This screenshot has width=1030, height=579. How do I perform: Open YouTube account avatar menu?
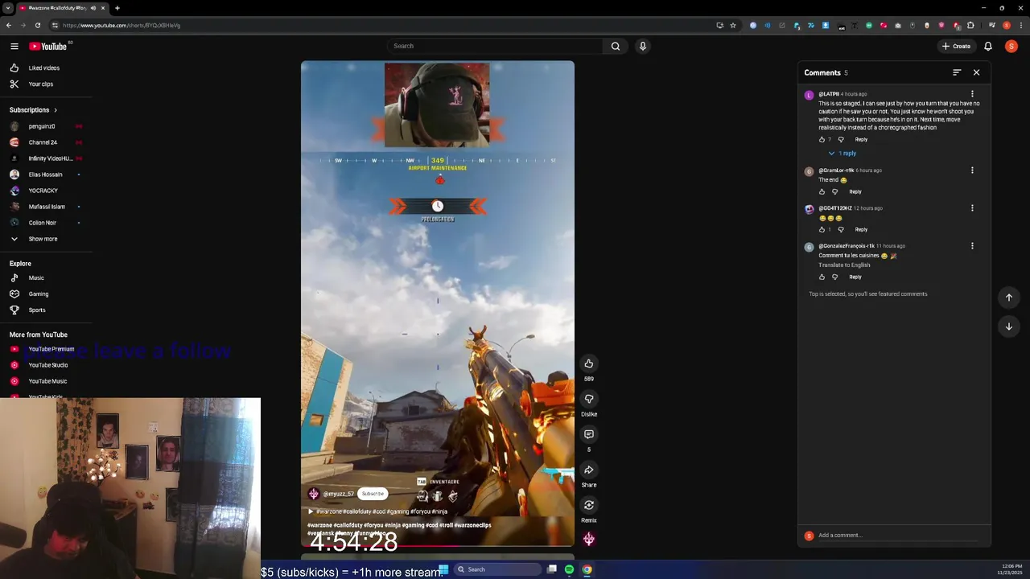(1011, 46)
